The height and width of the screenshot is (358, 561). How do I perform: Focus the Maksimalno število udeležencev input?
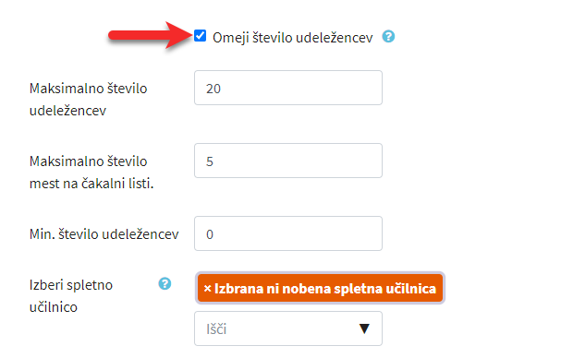288,88
